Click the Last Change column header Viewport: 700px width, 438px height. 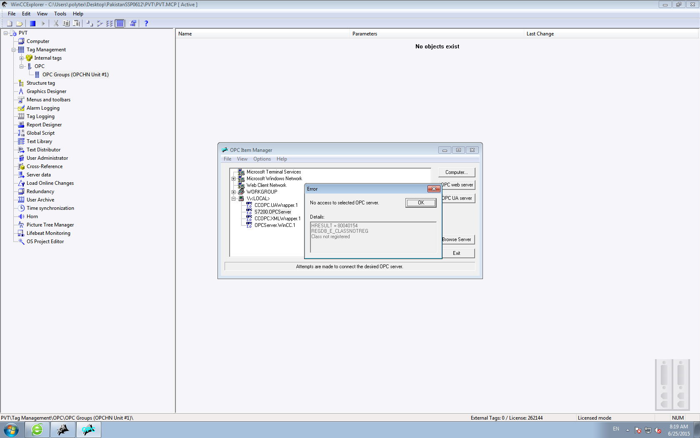coord(611,34)
